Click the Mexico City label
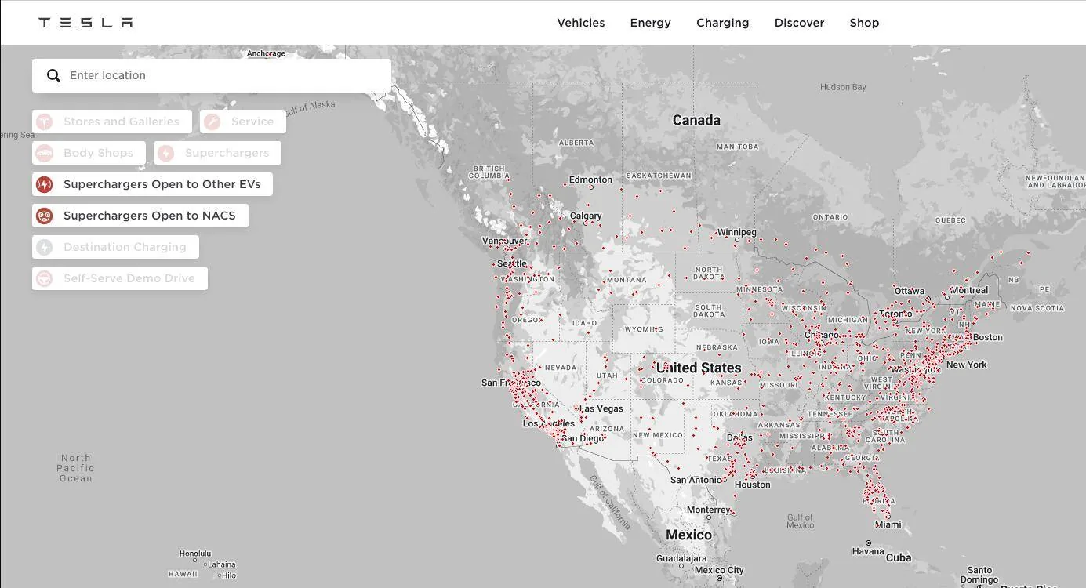The image size is (1086, 588). 719,570
